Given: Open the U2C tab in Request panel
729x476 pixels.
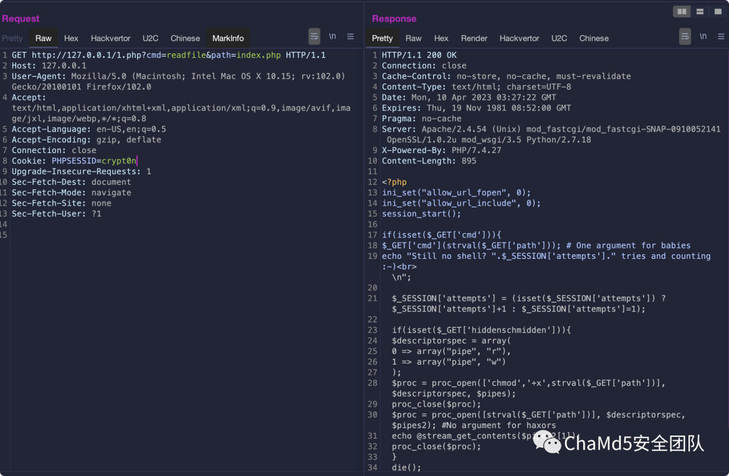Looking at the screenshot, I should [150, 38].
